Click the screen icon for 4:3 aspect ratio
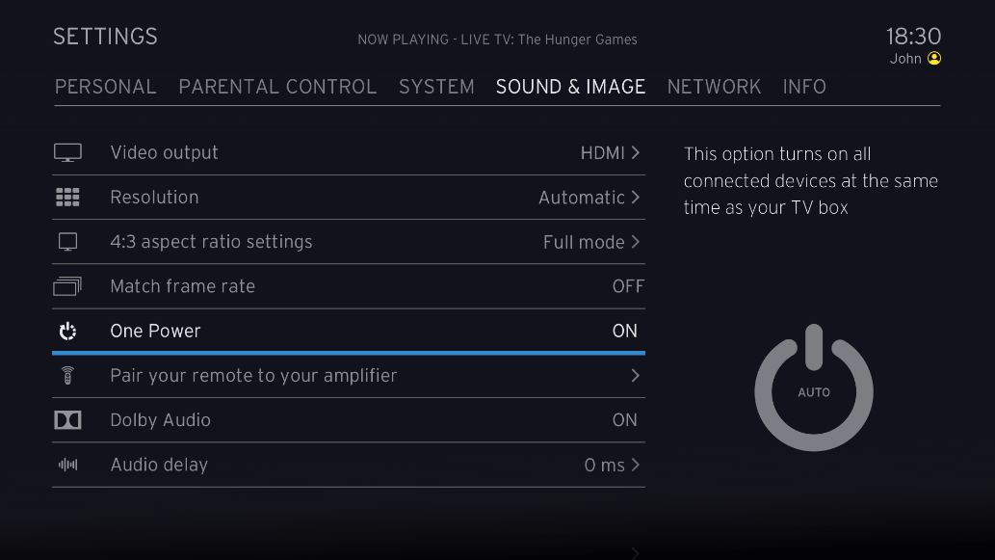 pos(67,242)
